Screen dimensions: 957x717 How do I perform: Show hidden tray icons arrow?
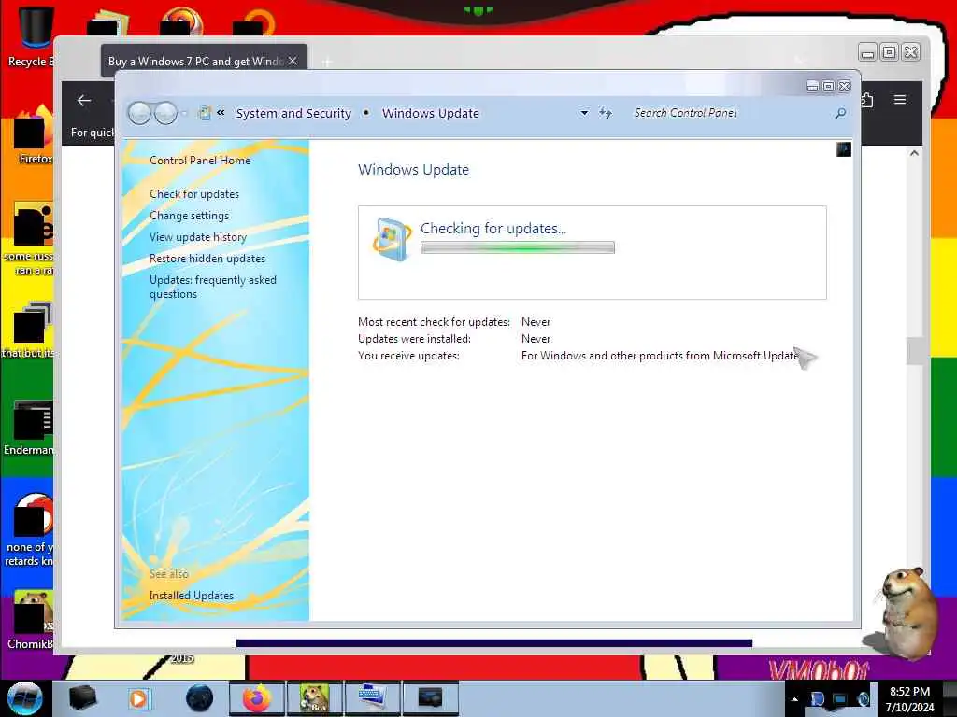(x=794, y=698)
